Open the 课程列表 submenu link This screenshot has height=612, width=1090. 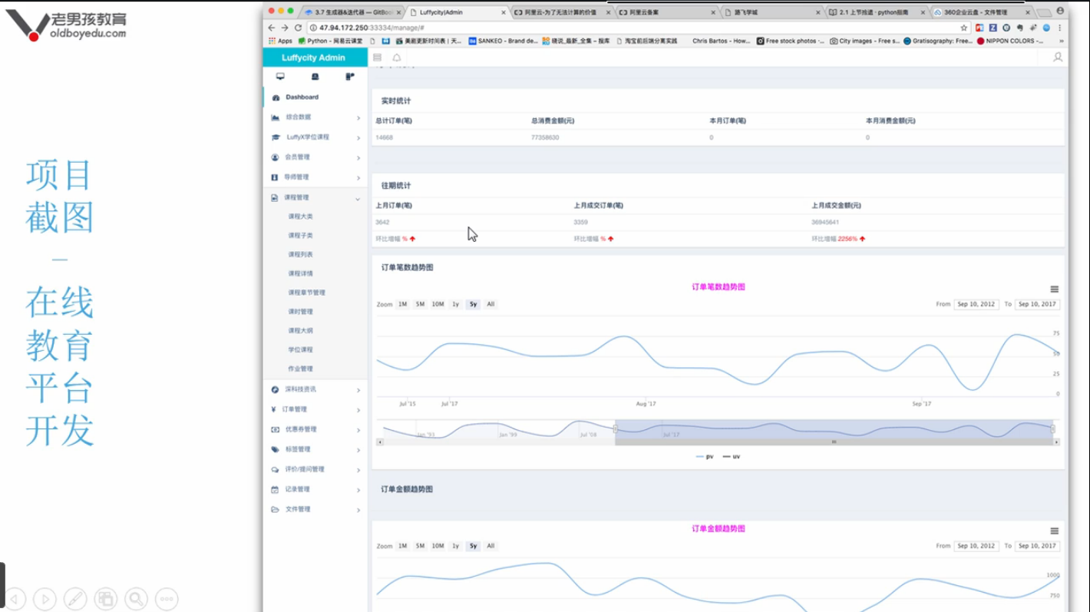(300, 254)
